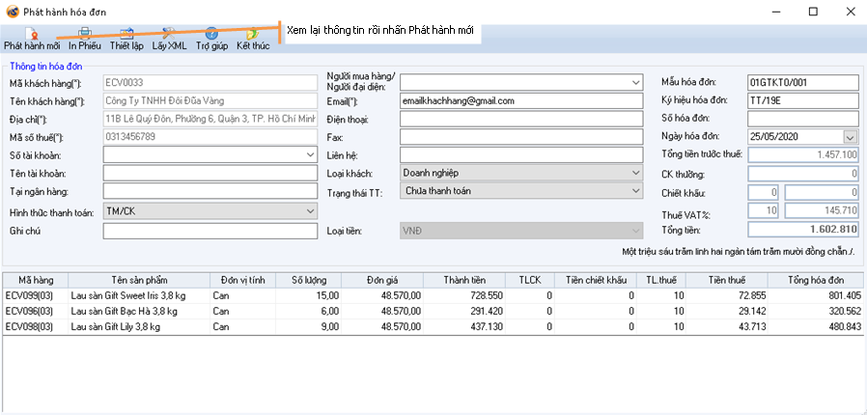Click the Tổng tiền 1.602.810 field

[x=803, y=230]
